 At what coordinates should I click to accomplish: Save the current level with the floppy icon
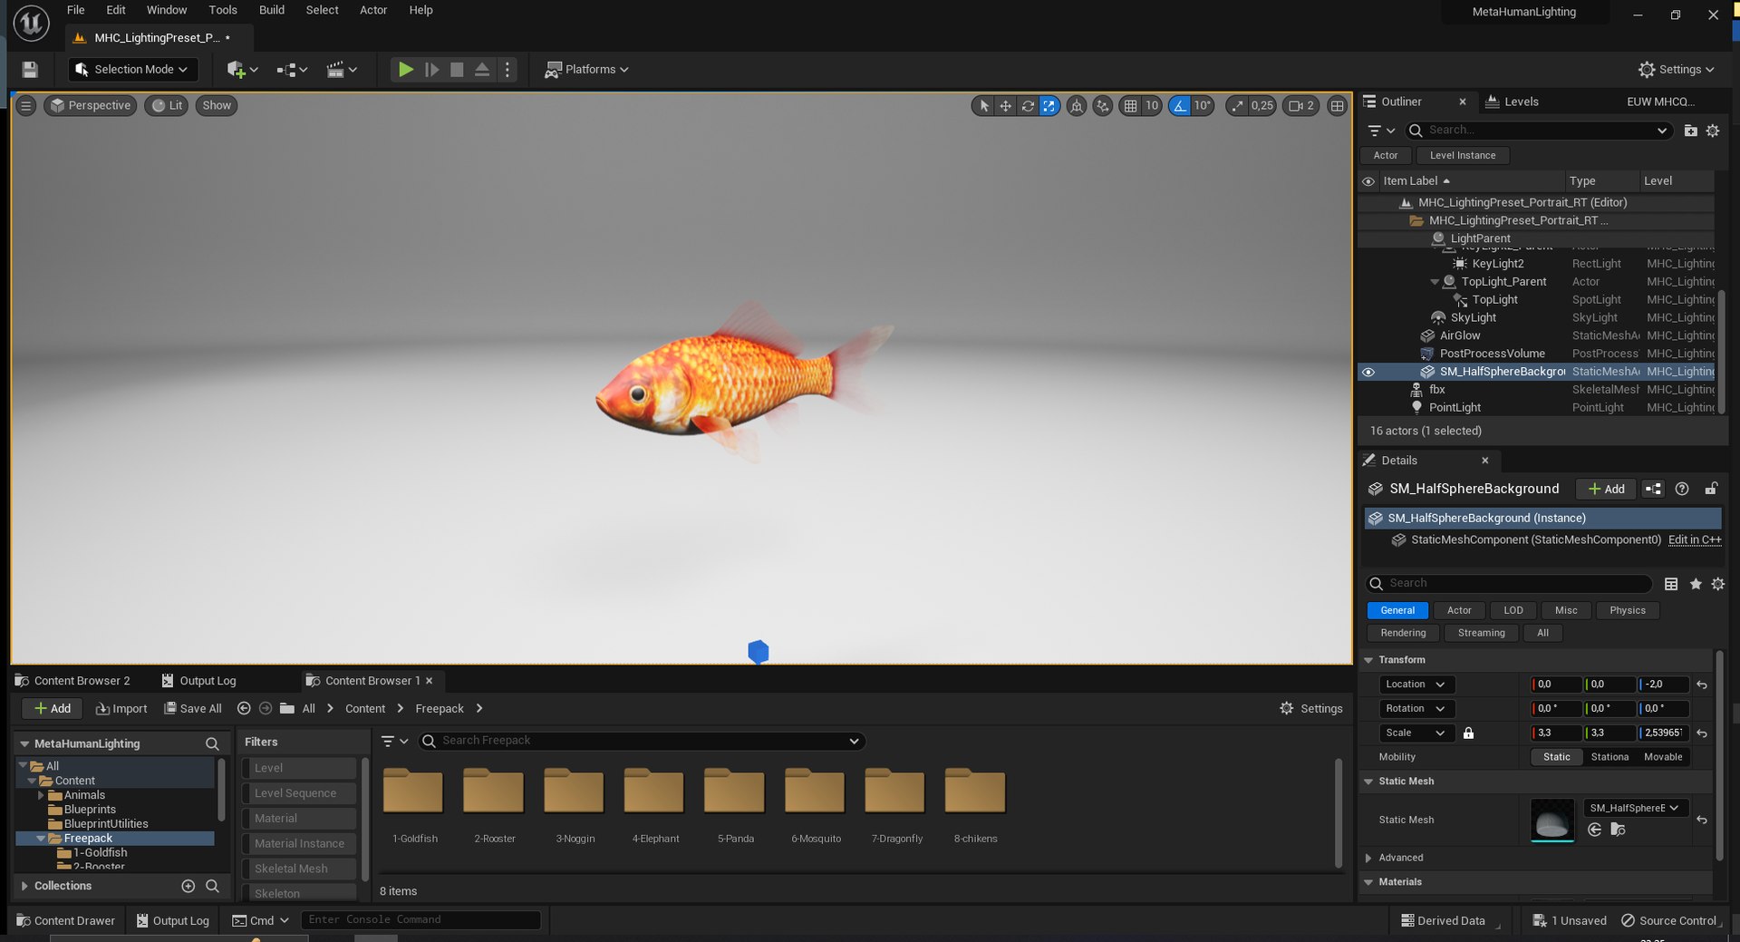tap(30, 70)
